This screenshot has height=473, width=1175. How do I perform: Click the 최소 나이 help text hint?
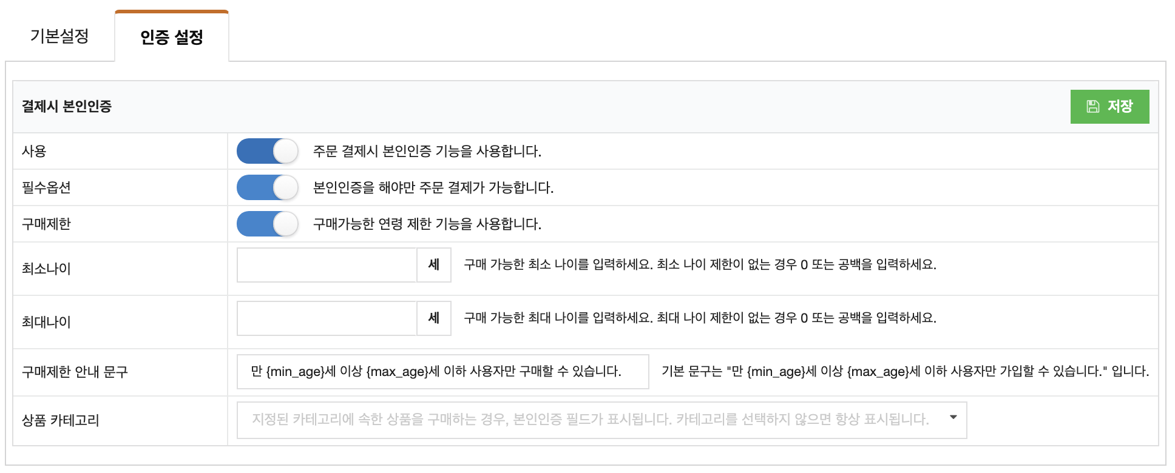point(700,264)
